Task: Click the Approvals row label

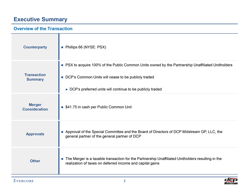Action: pyautogui.click(x=35, y=134)
